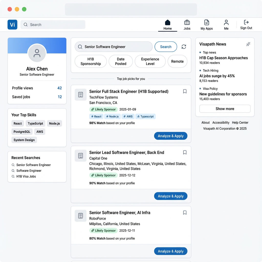
Task: Select the System Design skill chip
Action: pos(24,140)
